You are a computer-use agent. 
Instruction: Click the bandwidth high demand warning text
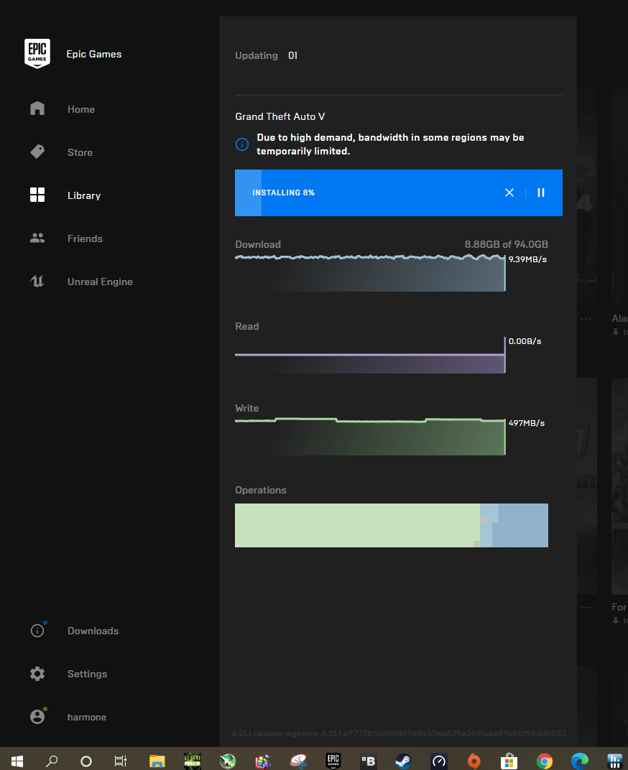[x=390, y=144]
